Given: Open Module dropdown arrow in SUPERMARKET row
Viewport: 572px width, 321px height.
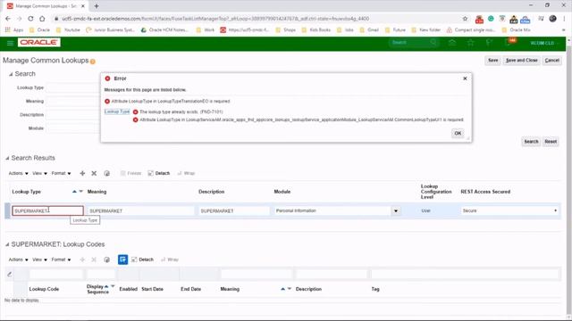Looking at the screenshot, I should point(396,210).
